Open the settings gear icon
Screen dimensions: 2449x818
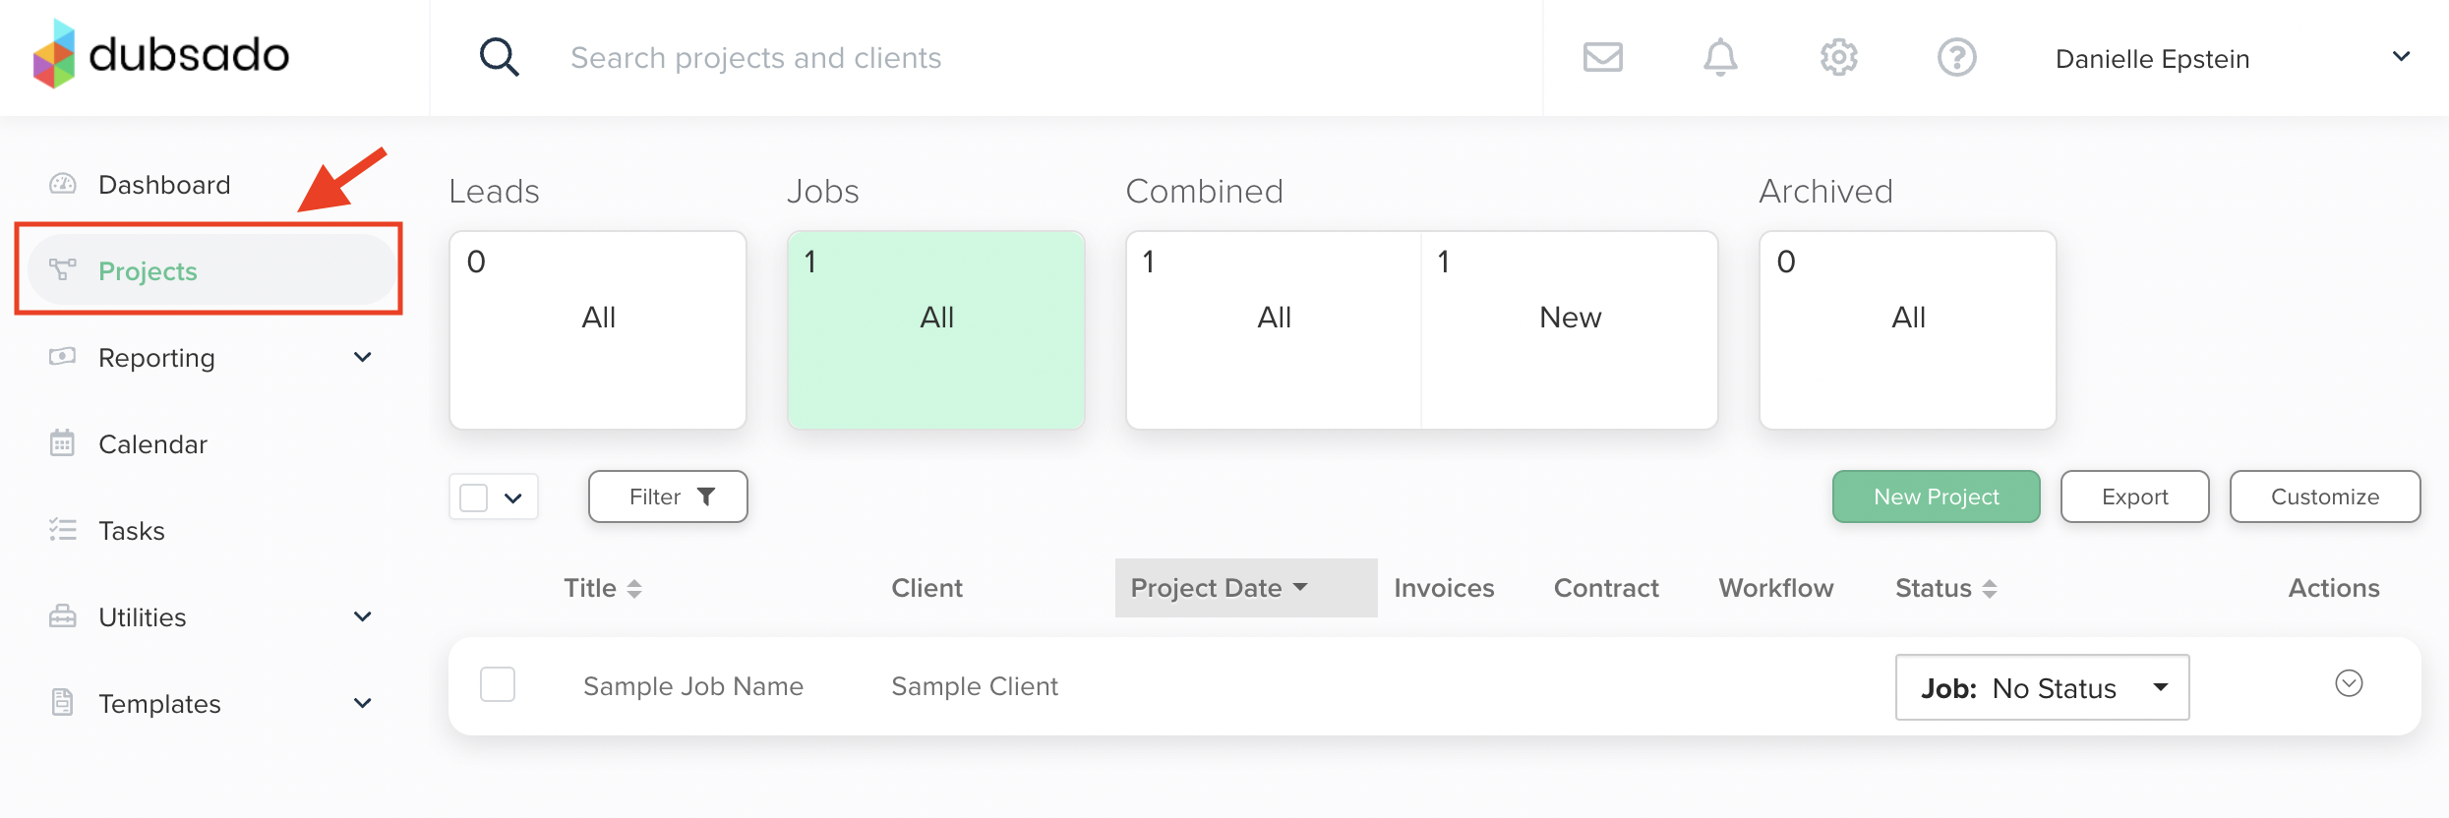click(x=1838, y=58)
